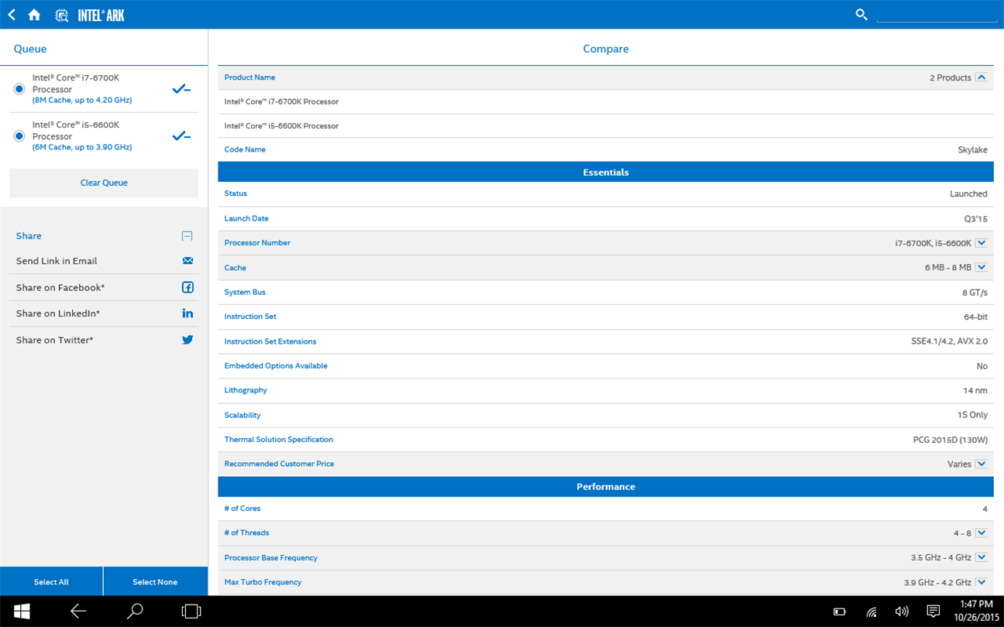1004x627 pixels.
Task: Toggle the checkmark for i5-6600K Processor
Action: point(181,136)
